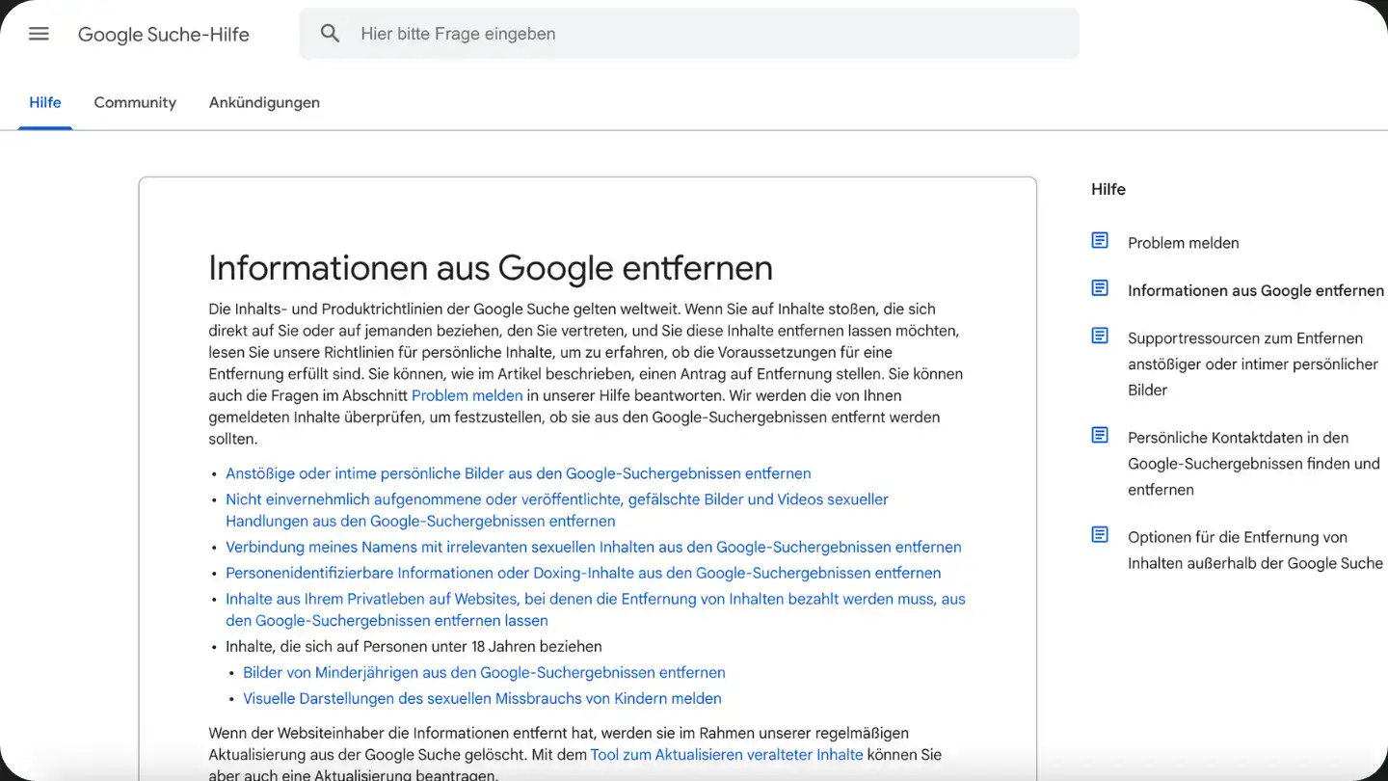Click the article icon next to Supportressourcen zum Entfernen
Image resolution: width=1388 pixels, height=781 pixels.
pyautogui.click(x=1100, y=337)
